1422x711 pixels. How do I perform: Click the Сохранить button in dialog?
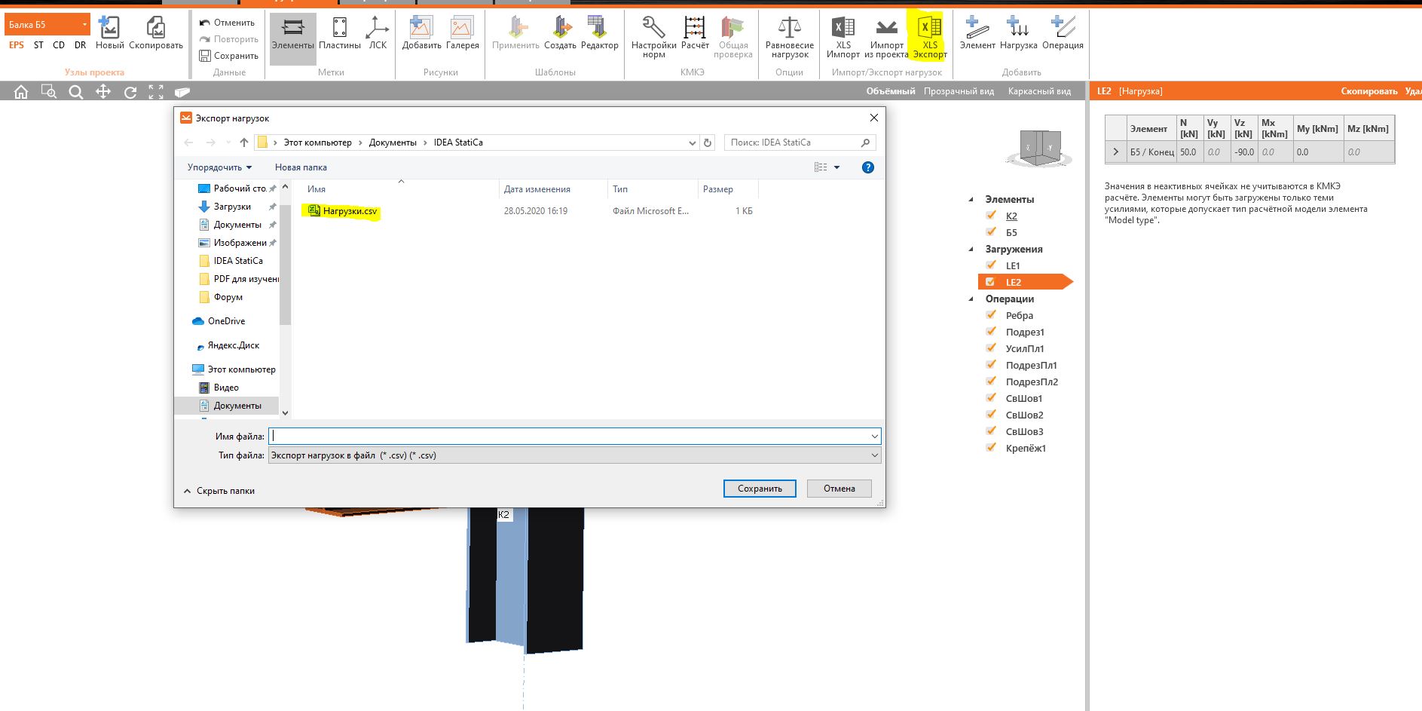tap(759, 489)
